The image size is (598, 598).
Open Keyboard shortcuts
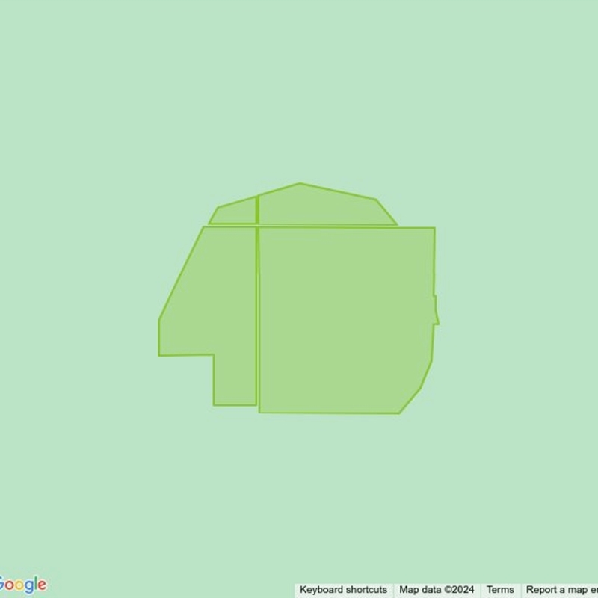point(343,590)
